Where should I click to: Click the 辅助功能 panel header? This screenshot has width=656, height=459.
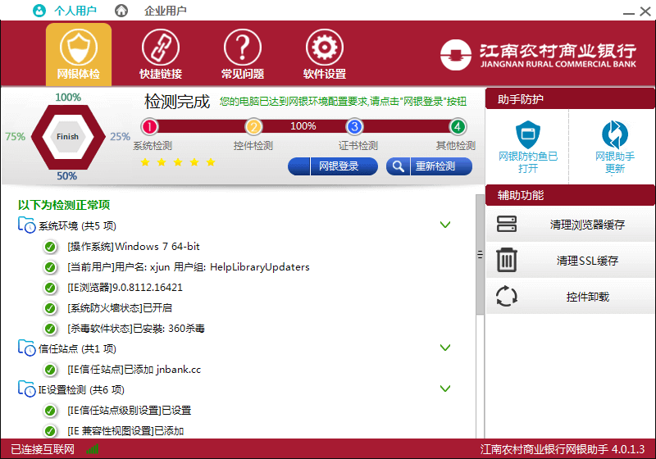[x=571, y=195]
